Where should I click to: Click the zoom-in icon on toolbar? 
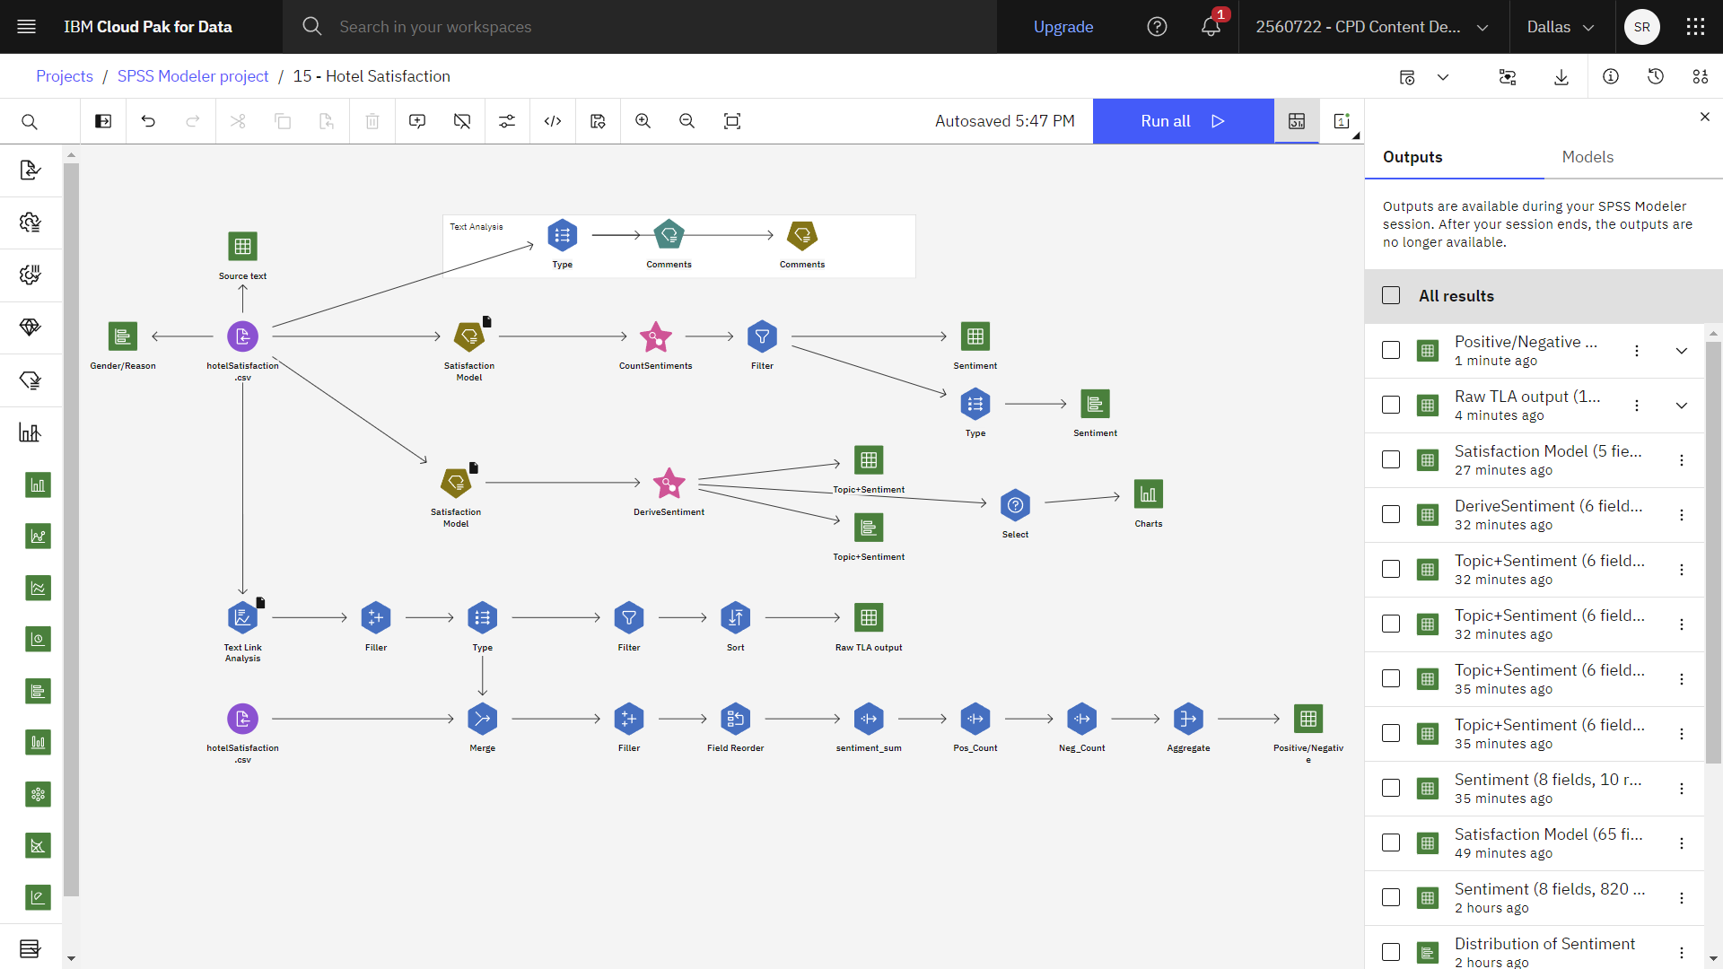click(643, 121)
